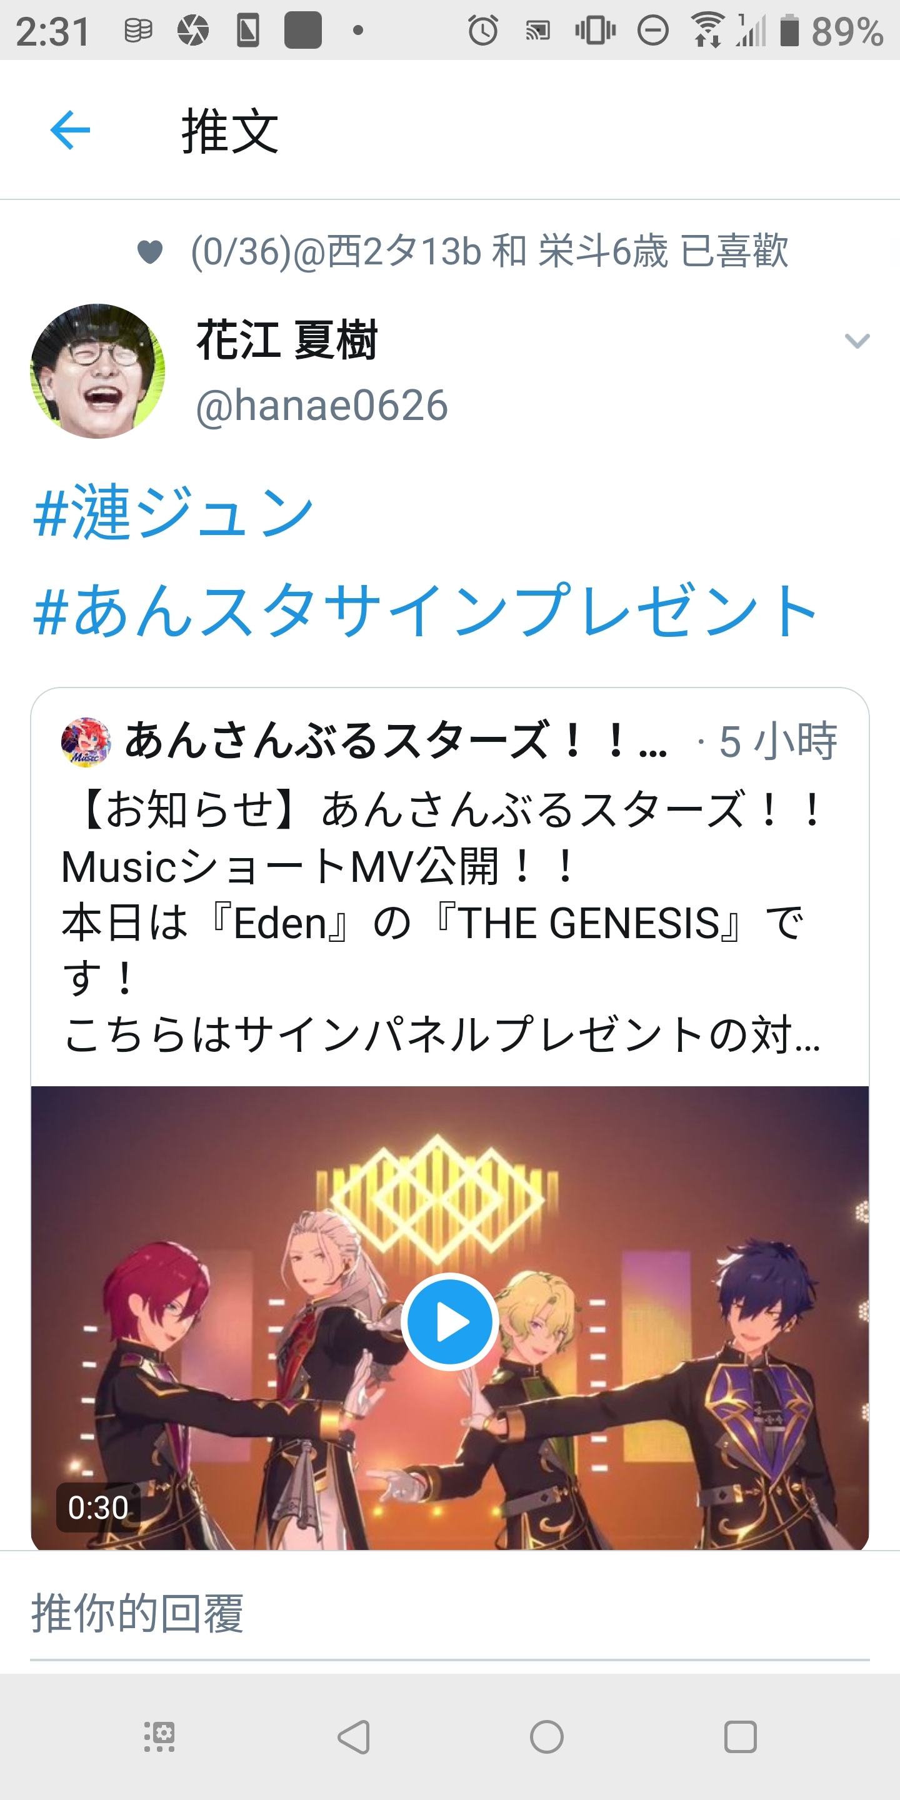Viewport: 900px width, 1800px height.
Task: Tap the あんさんぶるスターズ account avatar
Action: tap(86, 741)
